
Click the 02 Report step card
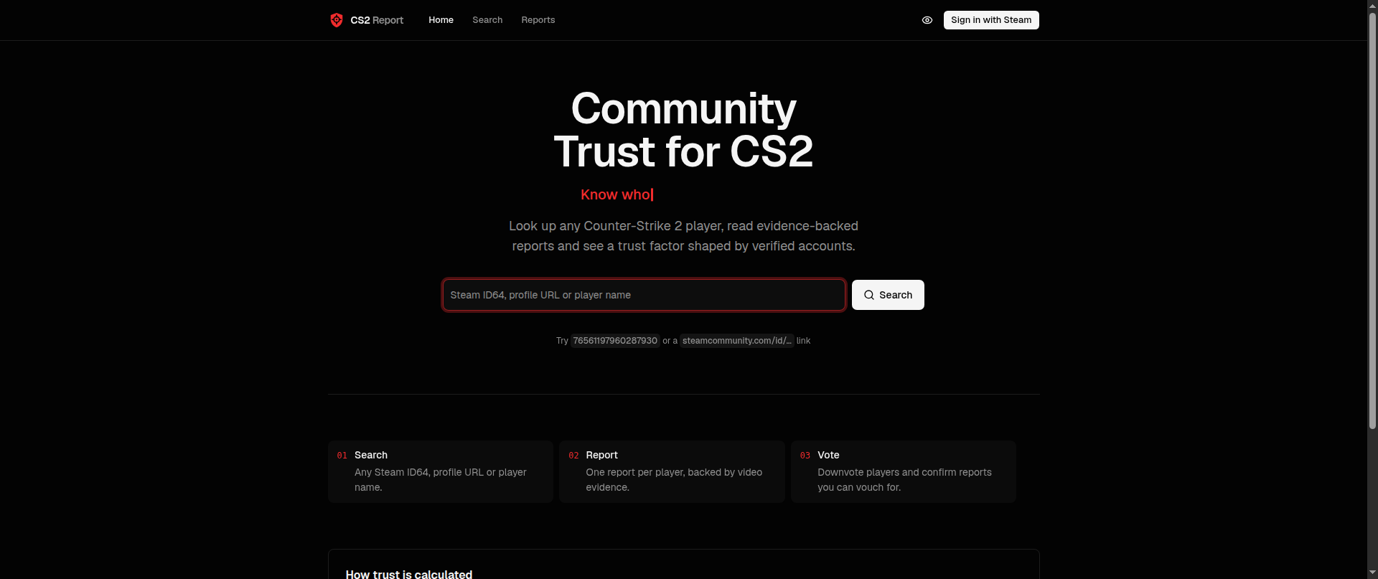click(672, 471)
